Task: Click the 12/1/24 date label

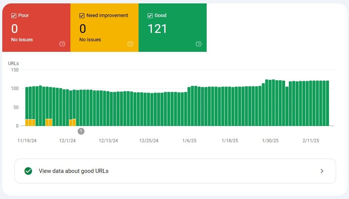Action: (67, 141)
